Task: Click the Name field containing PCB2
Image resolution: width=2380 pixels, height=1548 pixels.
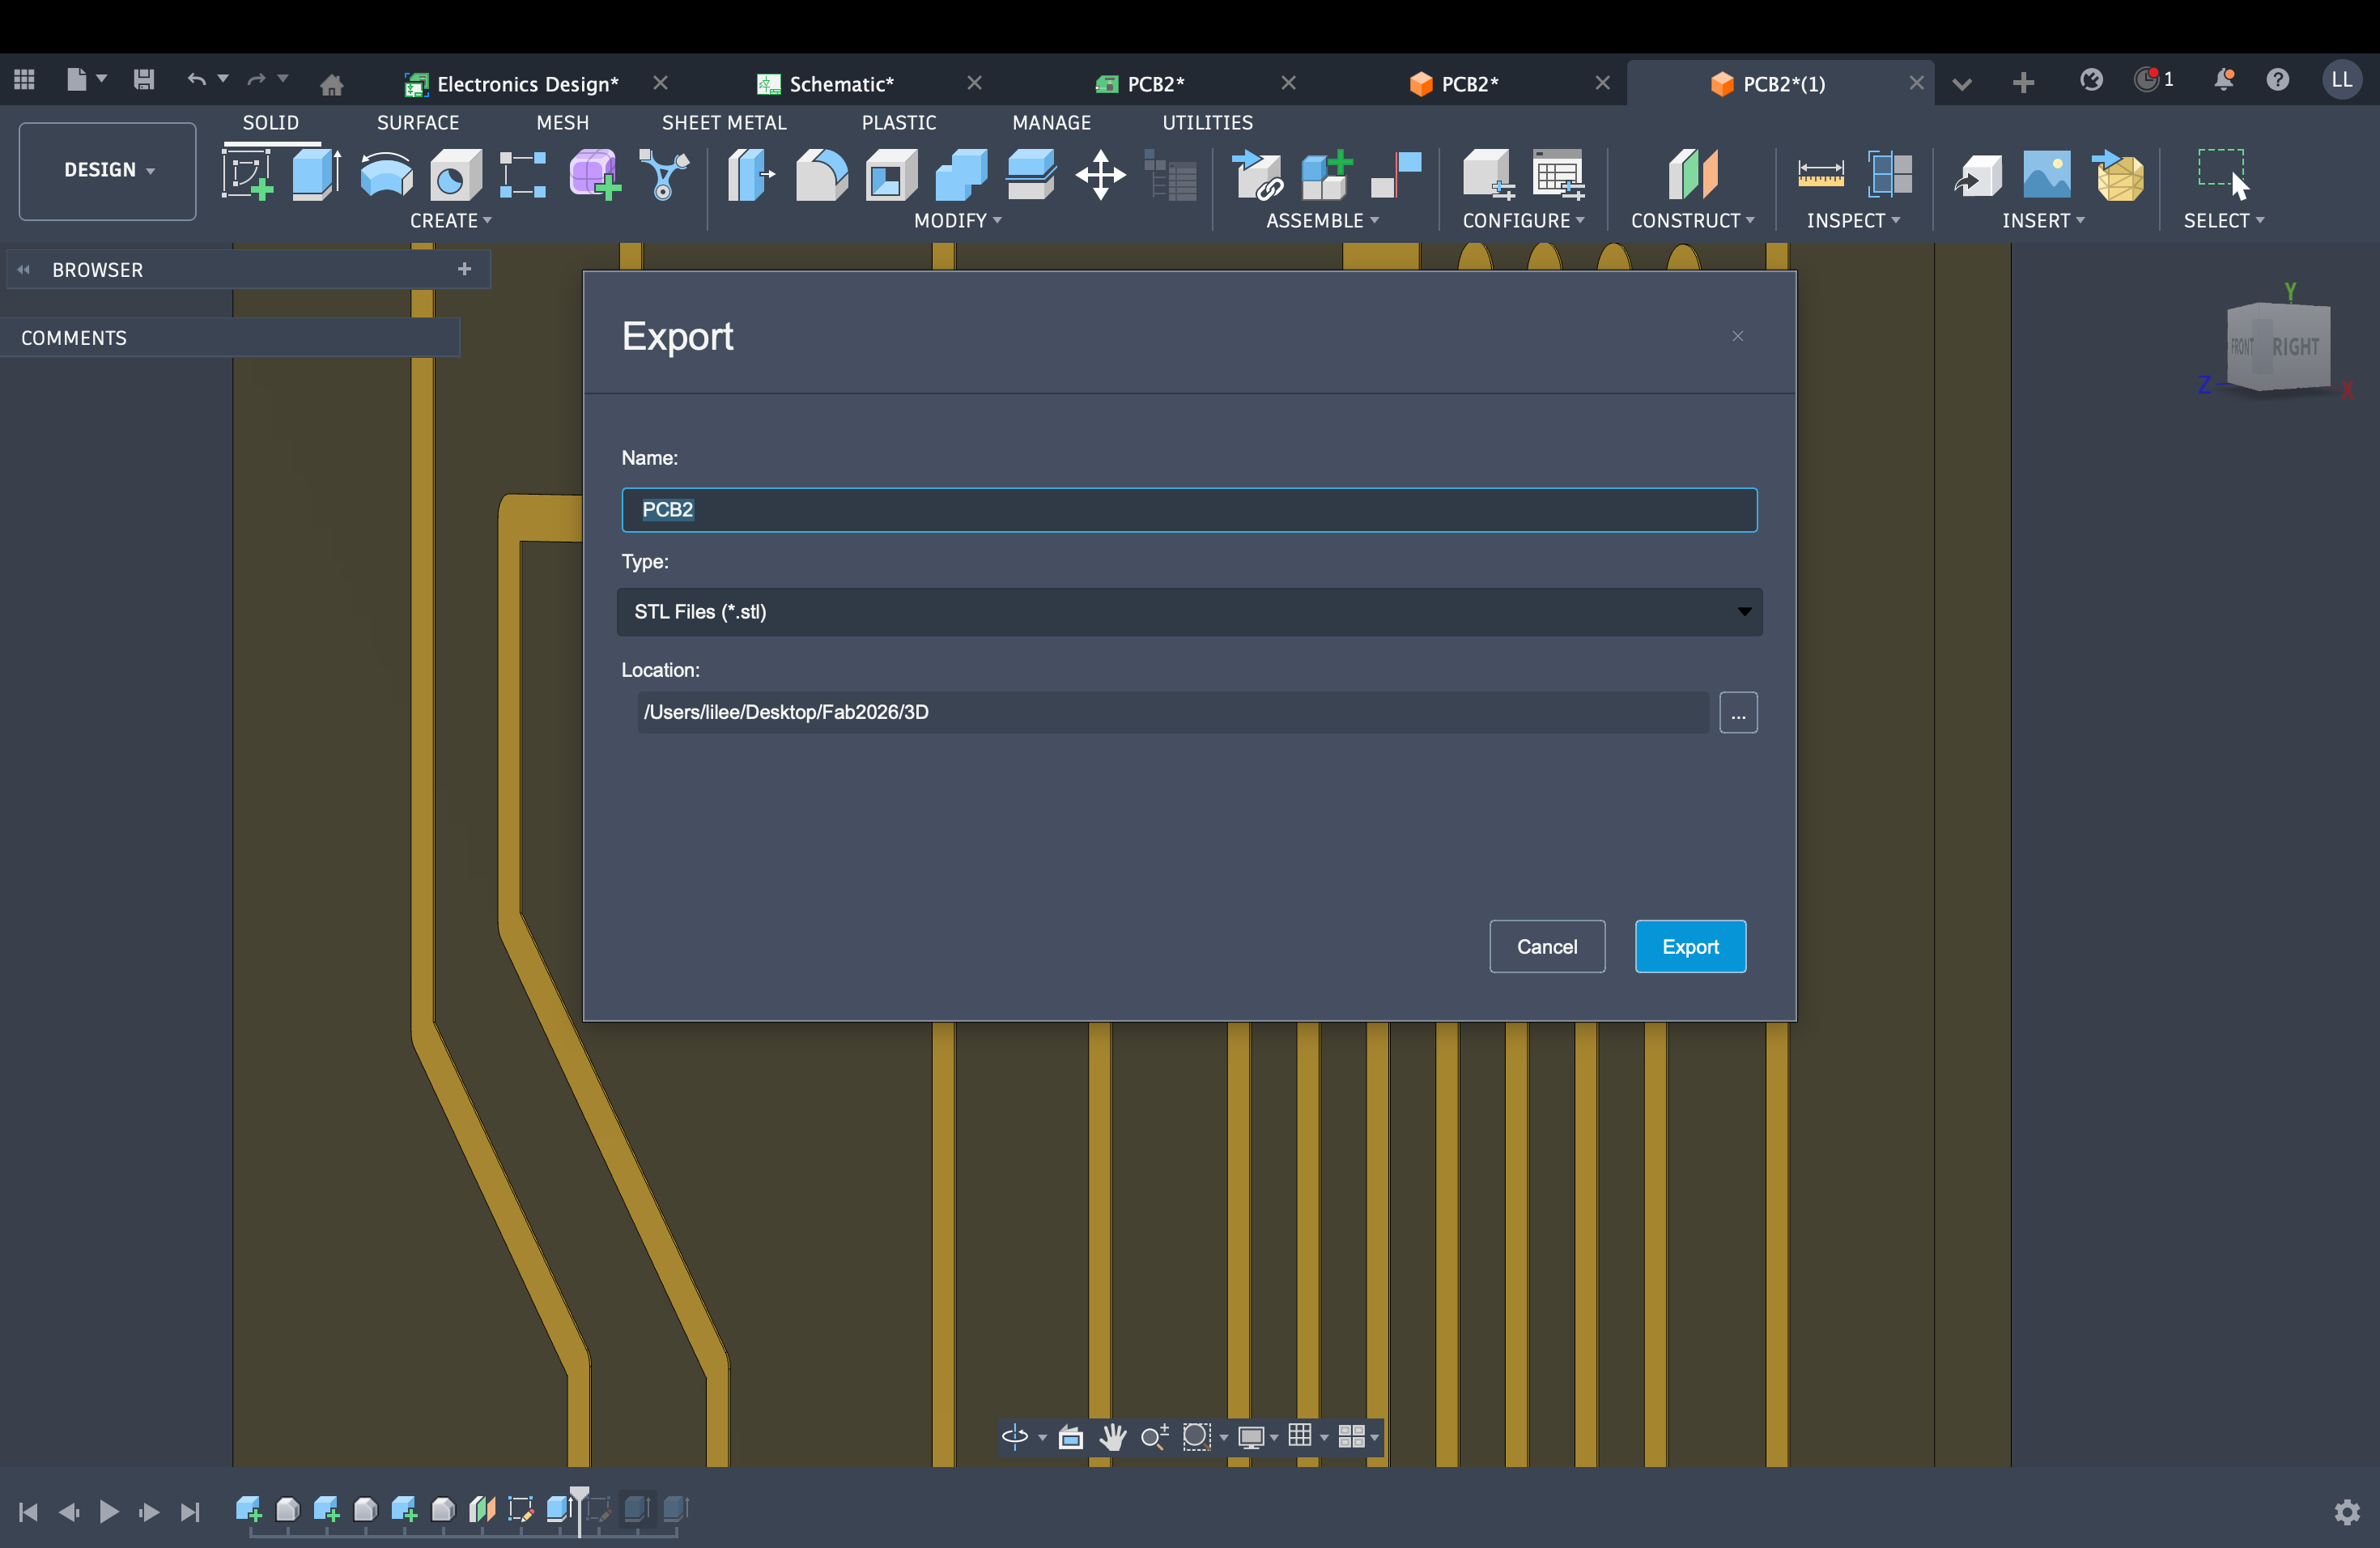Action: 1189,510
